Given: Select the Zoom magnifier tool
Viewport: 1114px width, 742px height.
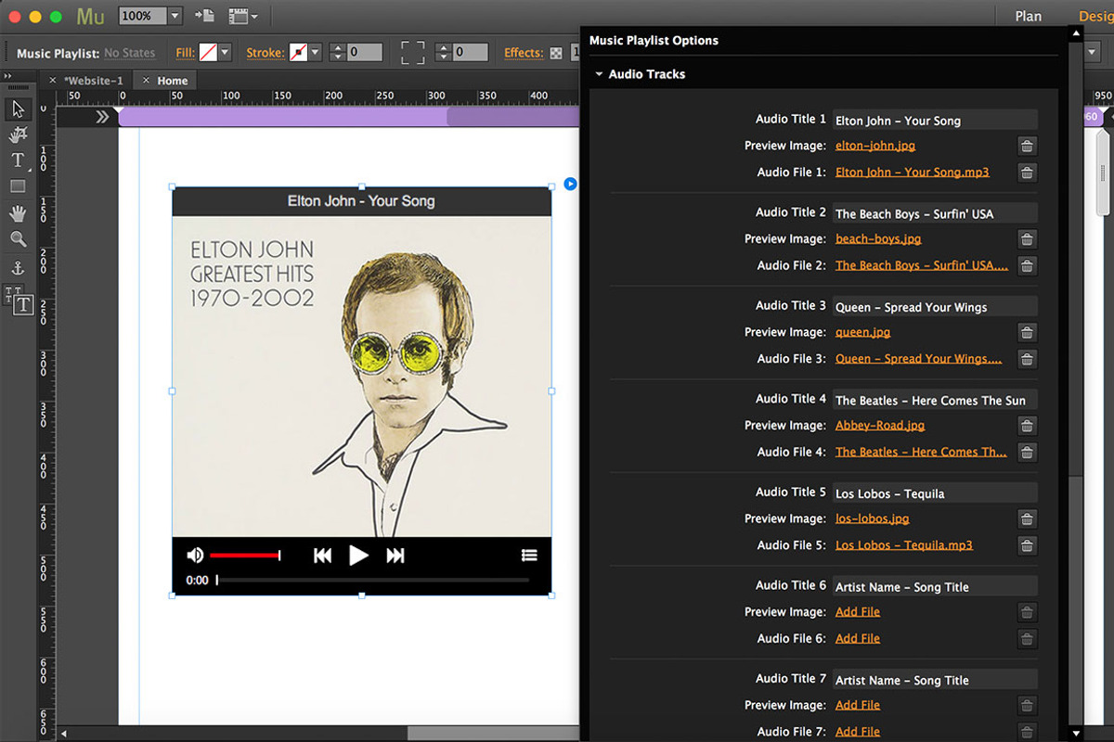Looking at the screenshot, I should pyautogui.click(x=18, y=239).
